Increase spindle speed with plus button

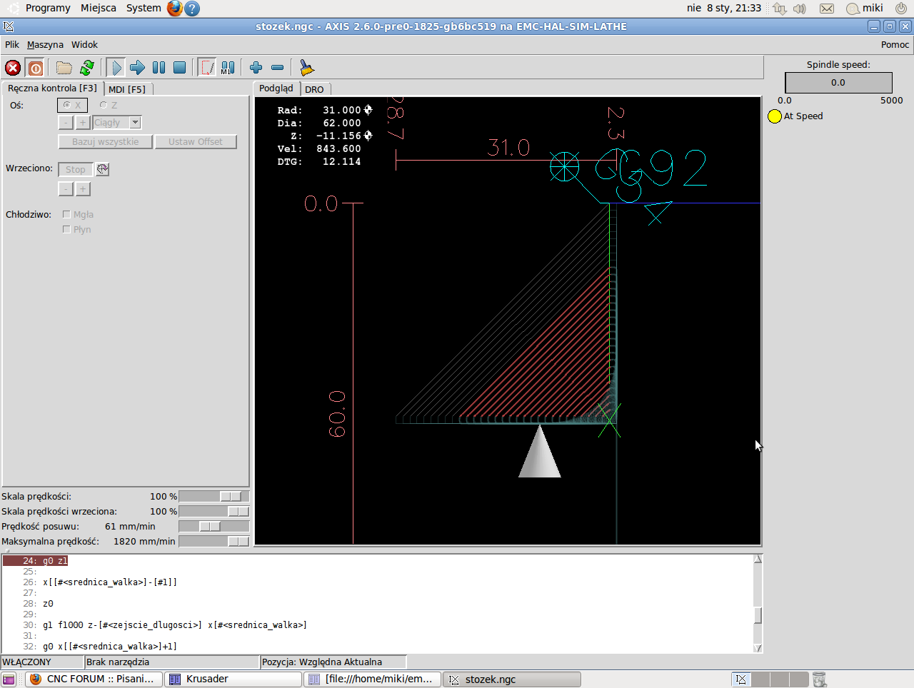tap(83, 189)
